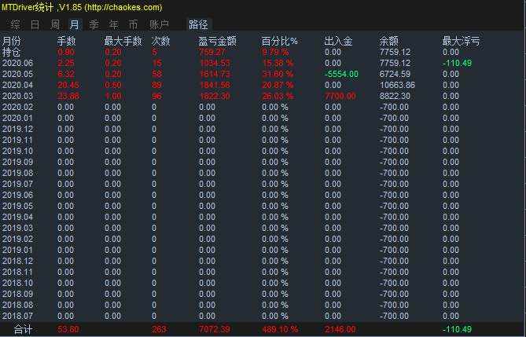This screenshot has height=337, width=526.
Task: Open the 账户 account tab
Action: click(159, 24)
